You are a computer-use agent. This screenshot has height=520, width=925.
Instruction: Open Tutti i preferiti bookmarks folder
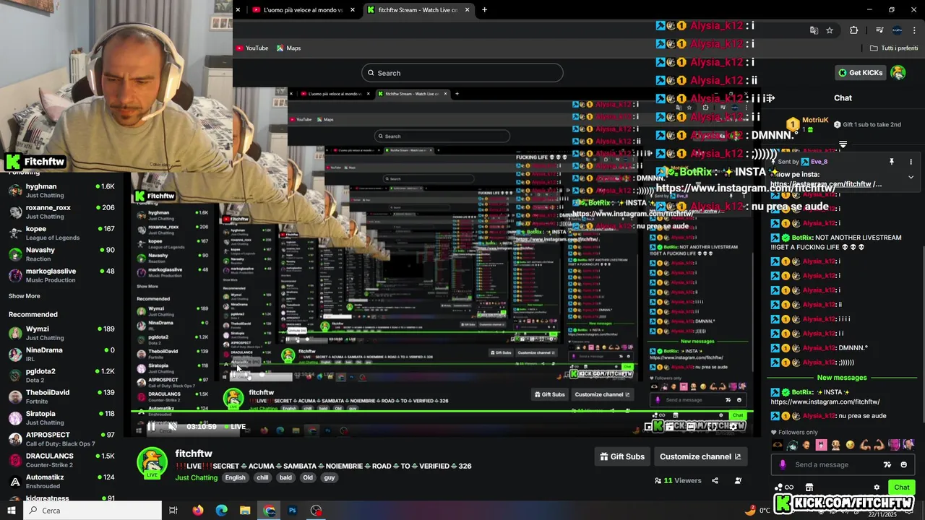tap(894, 48)
